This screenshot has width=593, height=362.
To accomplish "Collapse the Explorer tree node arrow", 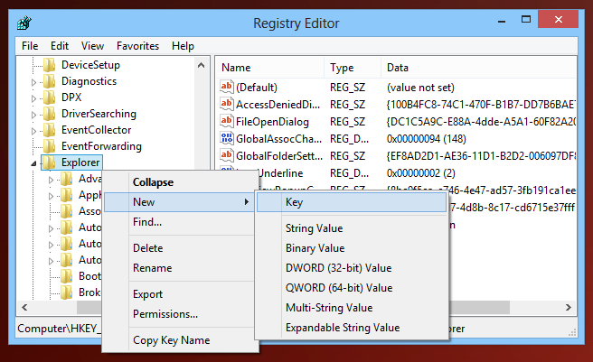I will [33, 163].
